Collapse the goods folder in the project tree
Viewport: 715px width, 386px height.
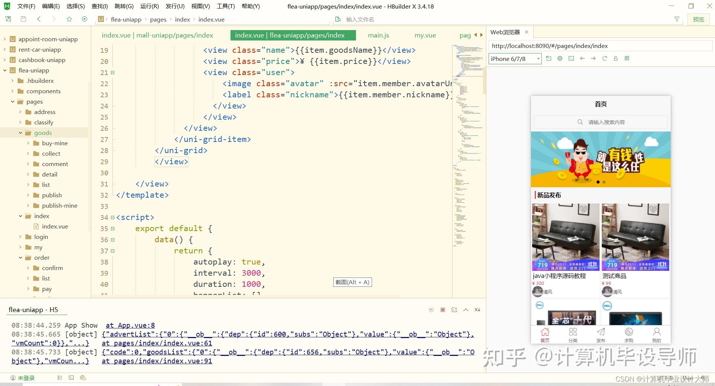click(x=21, y=133)
